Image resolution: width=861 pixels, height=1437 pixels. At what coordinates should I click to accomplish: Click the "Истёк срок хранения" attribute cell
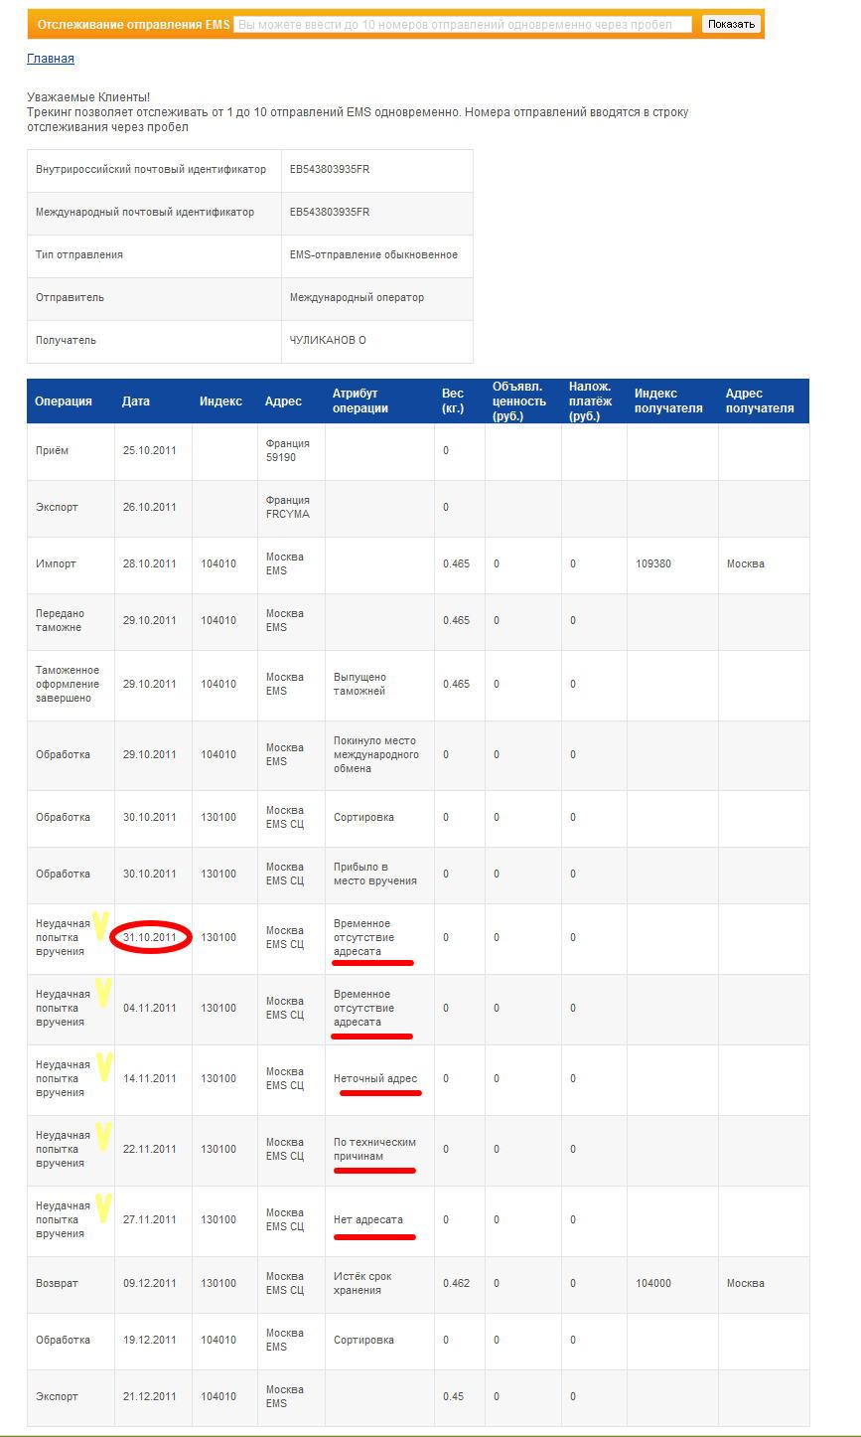(x=358, y=1283)
